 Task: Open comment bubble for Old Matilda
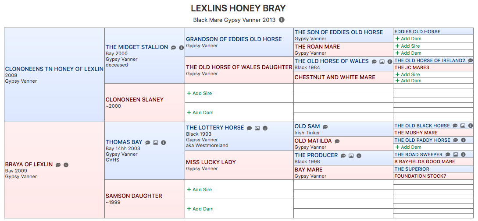[337, 141]
